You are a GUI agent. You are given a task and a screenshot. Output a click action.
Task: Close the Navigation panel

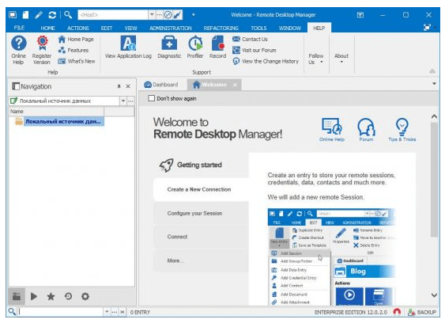[x=128, y=86]
